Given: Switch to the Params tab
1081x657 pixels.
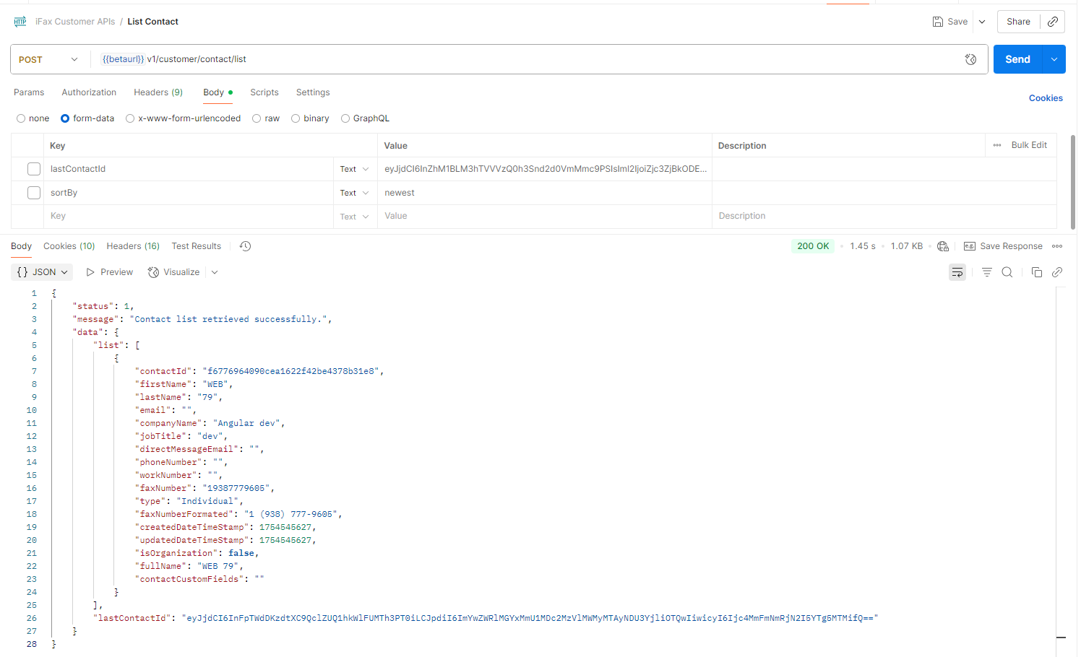Looking at the screenshot, I should coord(29,92).
